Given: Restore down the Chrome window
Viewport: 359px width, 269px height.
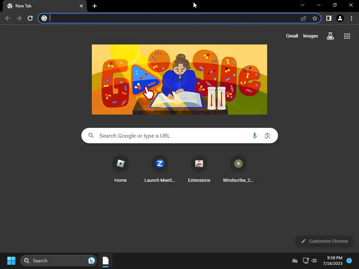Looking at the screenshot, I should click(x=335, y=5).
